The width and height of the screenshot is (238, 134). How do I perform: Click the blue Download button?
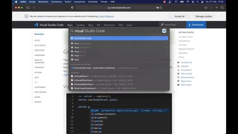pyautogui.click(x=196, y=25)
